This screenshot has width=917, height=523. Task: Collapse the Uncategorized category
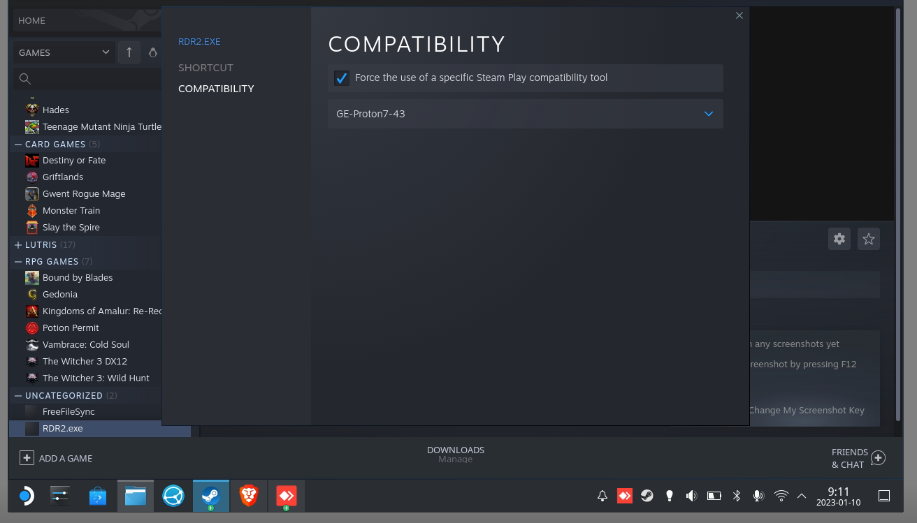click(x=18, y=396)
